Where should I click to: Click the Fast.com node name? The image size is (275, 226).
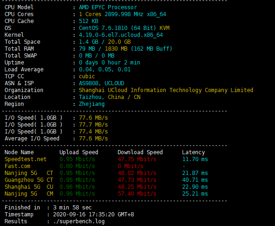(x=18, y=166)
